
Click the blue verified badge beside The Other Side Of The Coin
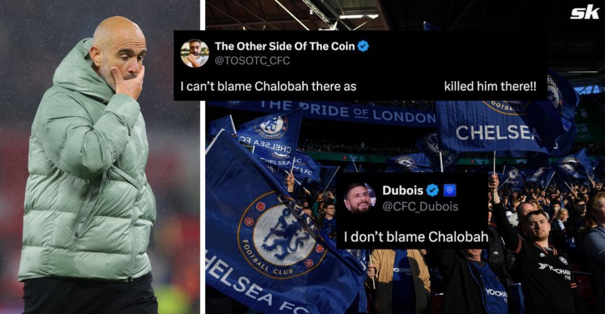click(362, 47)
